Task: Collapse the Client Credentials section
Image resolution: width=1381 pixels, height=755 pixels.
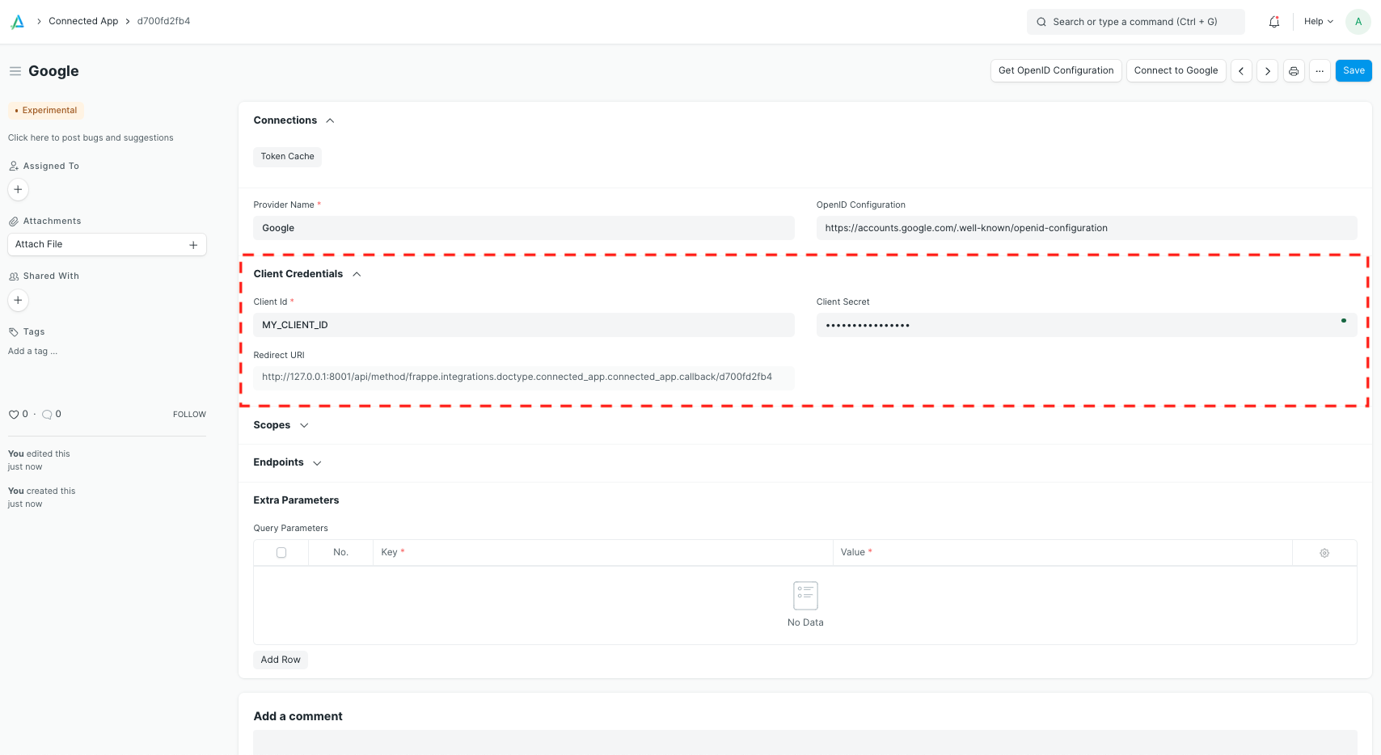Action: click(x=357, y=274)
